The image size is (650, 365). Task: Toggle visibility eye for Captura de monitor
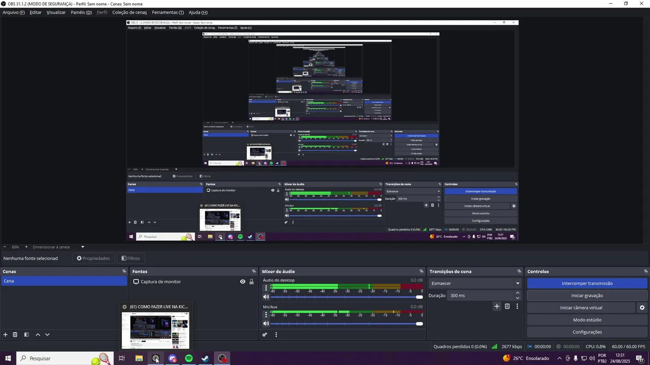(243, 282)
